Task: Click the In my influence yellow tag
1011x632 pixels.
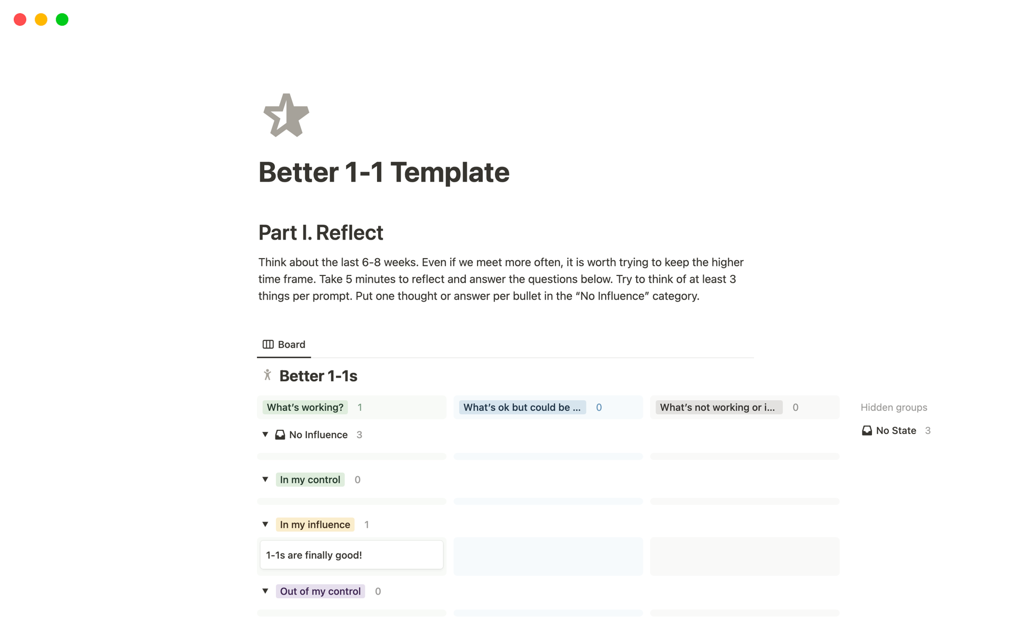Action: coord(315,525)
